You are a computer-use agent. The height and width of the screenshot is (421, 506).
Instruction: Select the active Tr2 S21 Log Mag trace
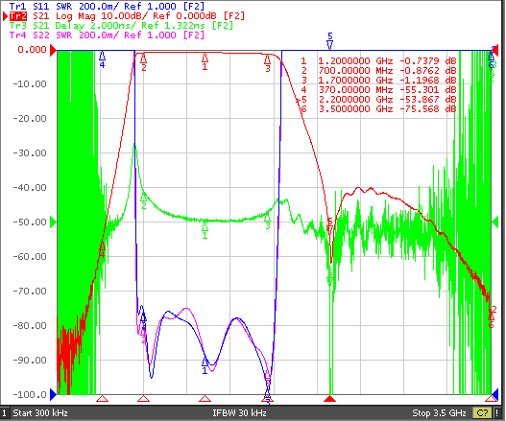pos(127,15)
